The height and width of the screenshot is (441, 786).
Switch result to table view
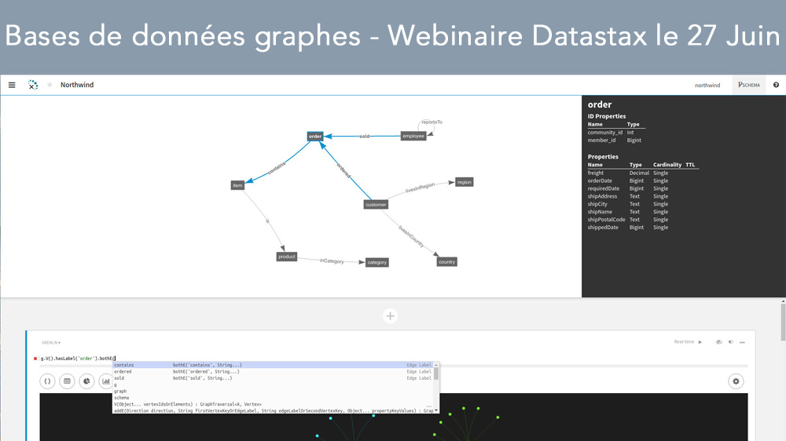point(67,381)
